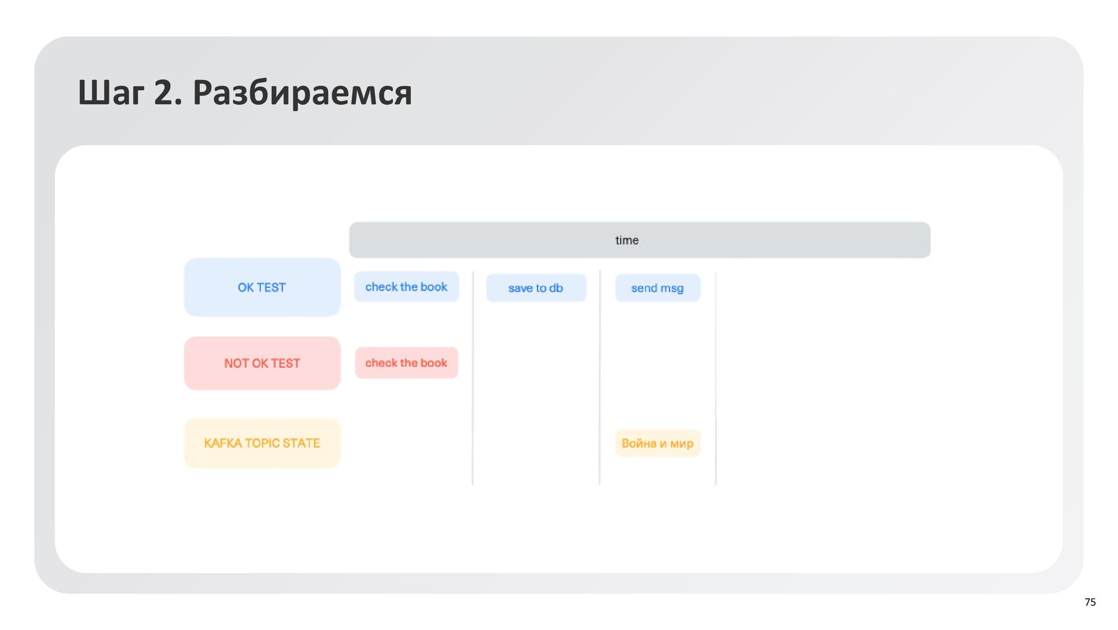Select the blue 'check the book' step
The image size is (1118, 630).
[x=406, y=287]
